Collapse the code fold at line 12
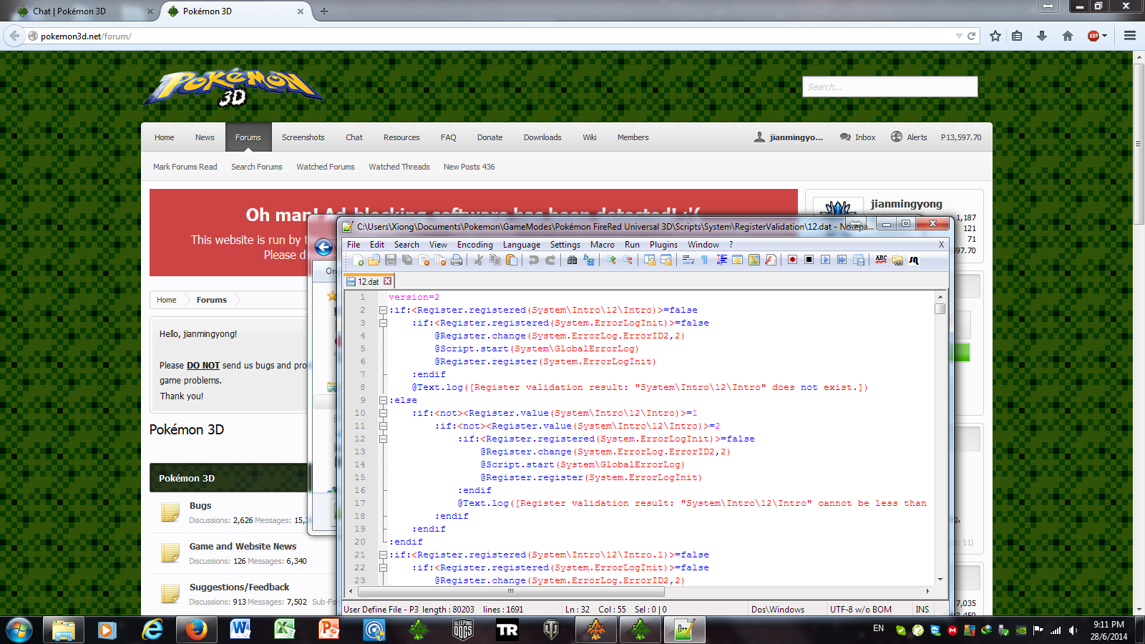1145x644 pixels. tap(383, 439)
